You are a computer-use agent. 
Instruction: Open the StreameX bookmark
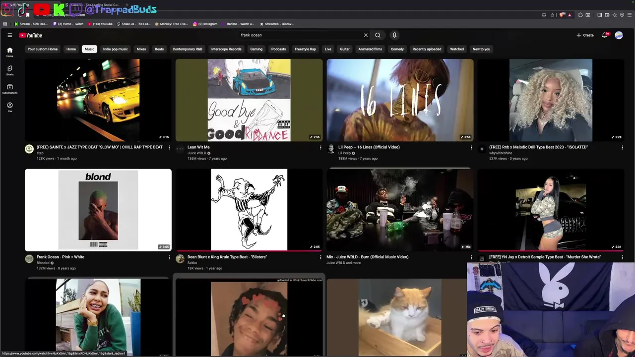[x=277, y=24]
